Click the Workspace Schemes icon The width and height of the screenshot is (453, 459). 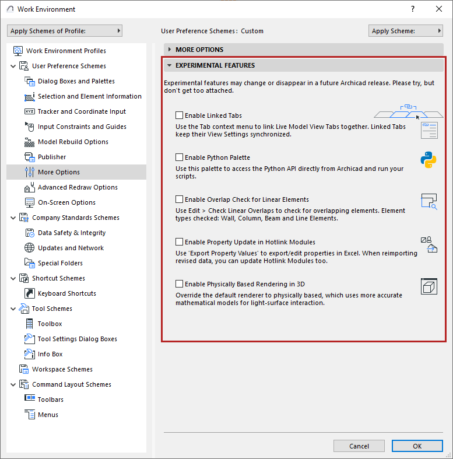(24, 369)
